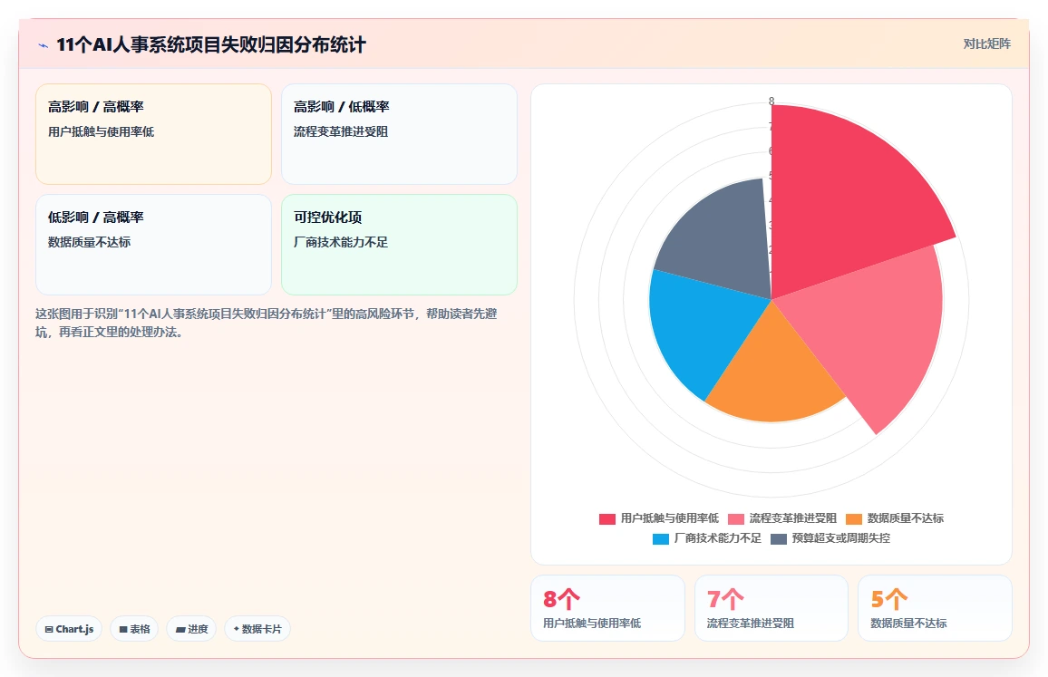Click the 对比矩阵 label in the header
Viewport: 1048px width, 677px height.
(x=986, y=44)
